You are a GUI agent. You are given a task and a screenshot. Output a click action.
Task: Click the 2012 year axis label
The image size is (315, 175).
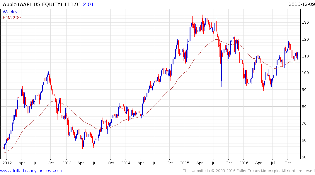7,163
